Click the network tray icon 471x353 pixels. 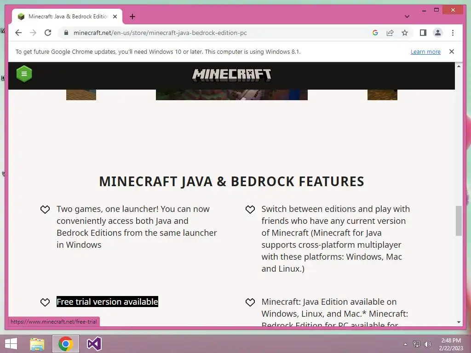tap(417, 344)
